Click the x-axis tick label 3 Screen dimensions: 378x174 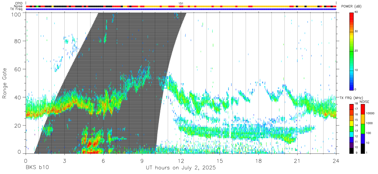tap(65, 160)
